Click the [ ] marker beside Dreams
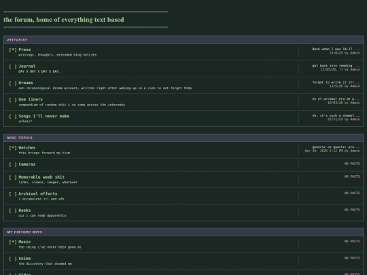367x275 pixels. pyautogui.click(x=13, y=83)
